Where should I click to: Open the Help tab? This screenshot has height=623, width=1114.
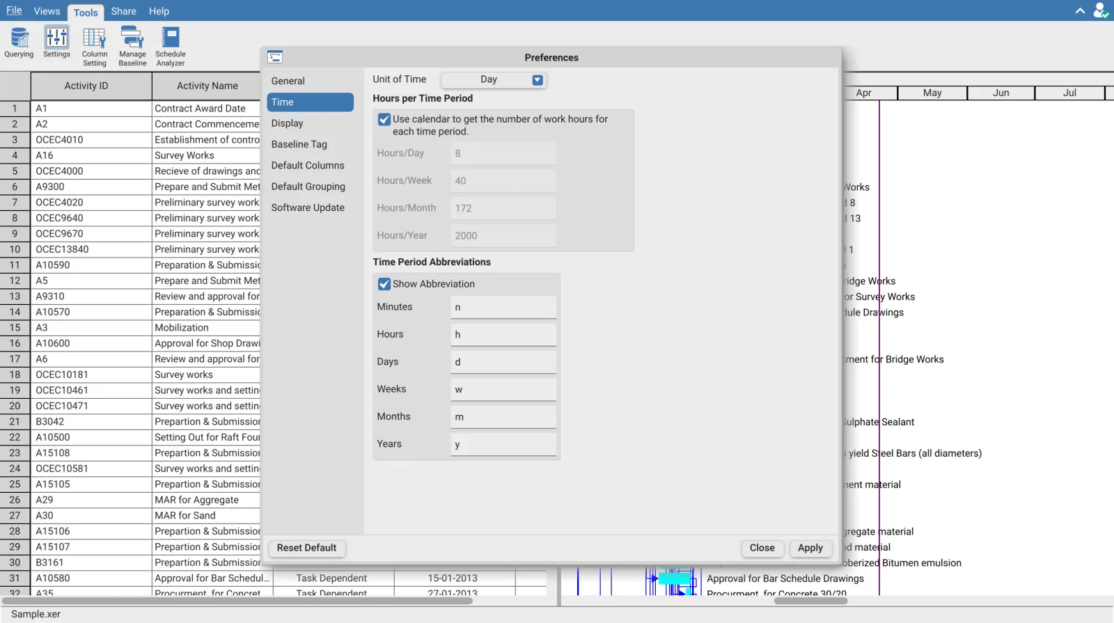point(159,11)
